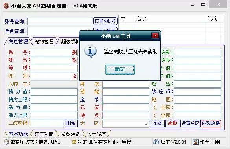This screenshot has width=230, height=149.
Task: Click the binoculars version icon
Action: pos(156,142)
